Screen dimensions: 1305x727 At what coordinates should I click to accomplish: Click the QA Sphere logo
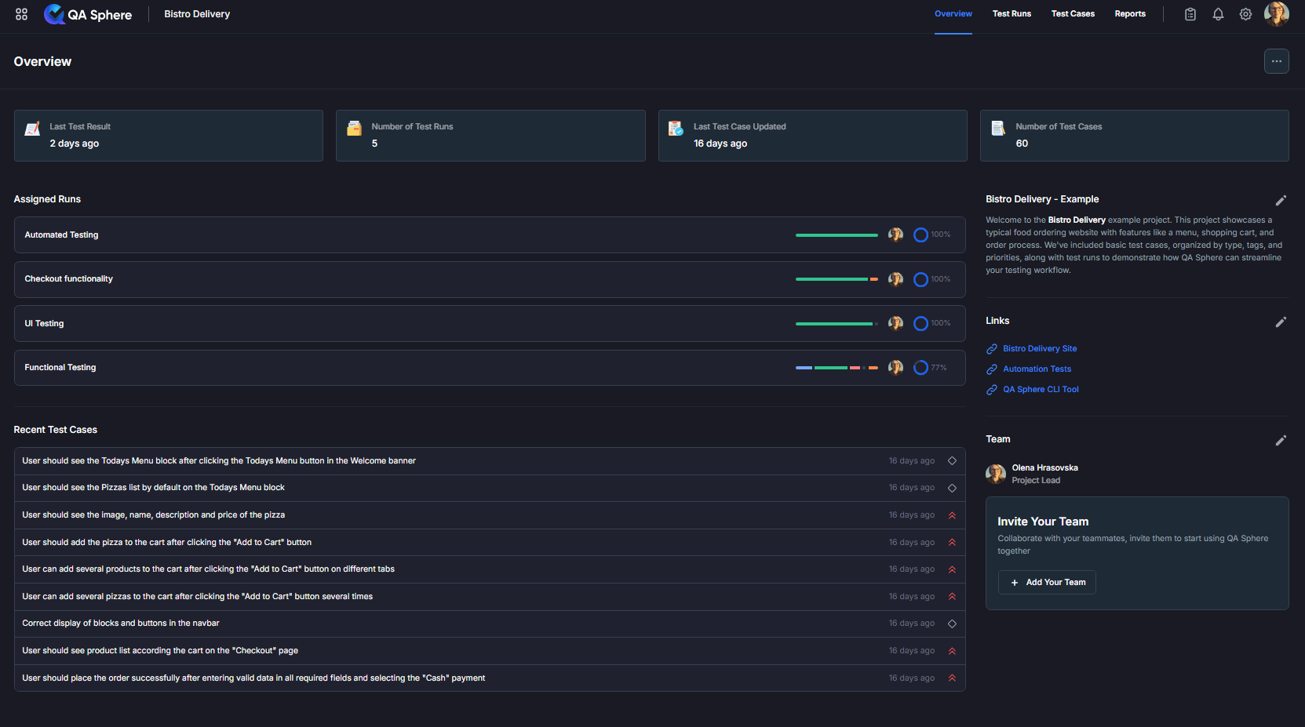(x=88, y=14)
